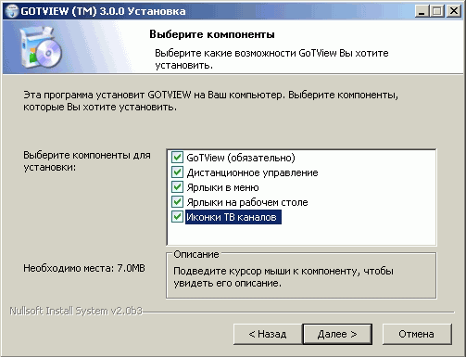Continue with the Далее button
The height and width of the screenshot is (357, 466).
click(337, 334)
